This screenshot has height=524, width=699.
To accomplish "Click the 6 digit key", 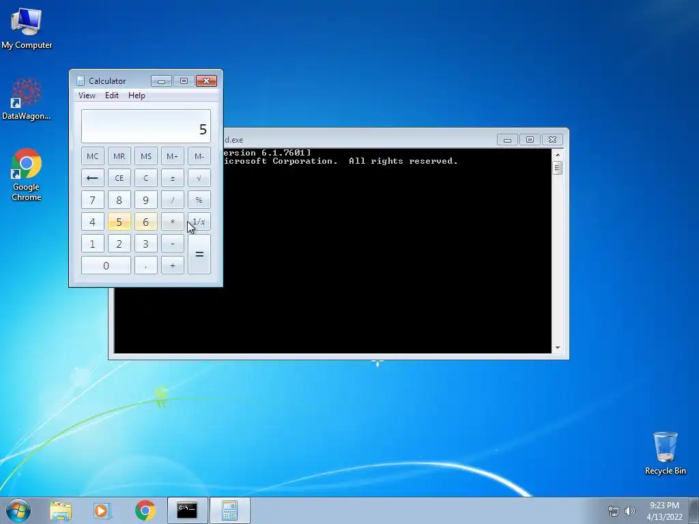I will (x=146, y=222).
